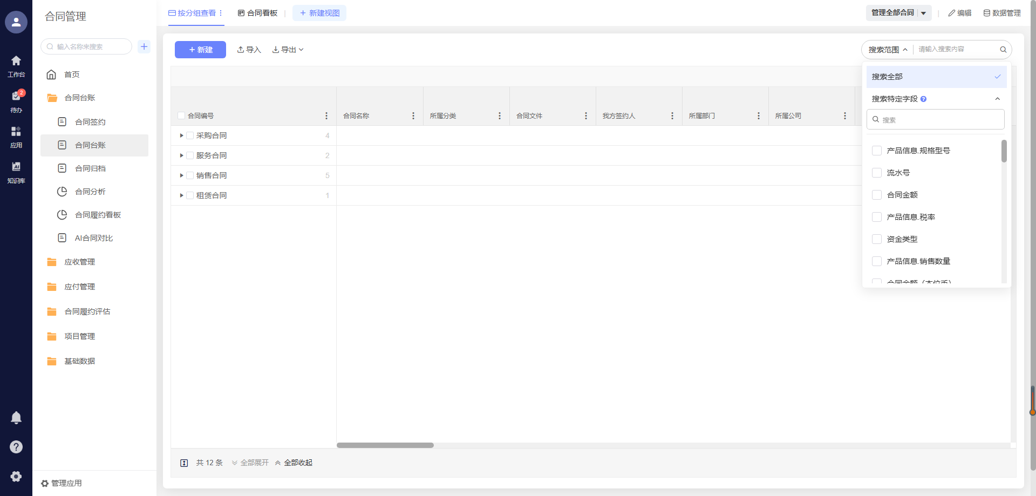Click the help question mark icon
1036x496 pixels.
point(16,447)
